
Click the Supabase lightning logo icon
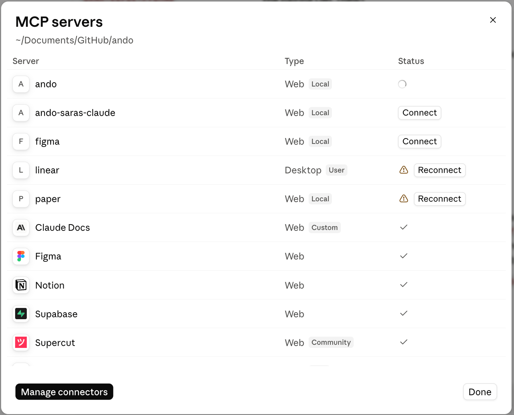coord(21,314)
